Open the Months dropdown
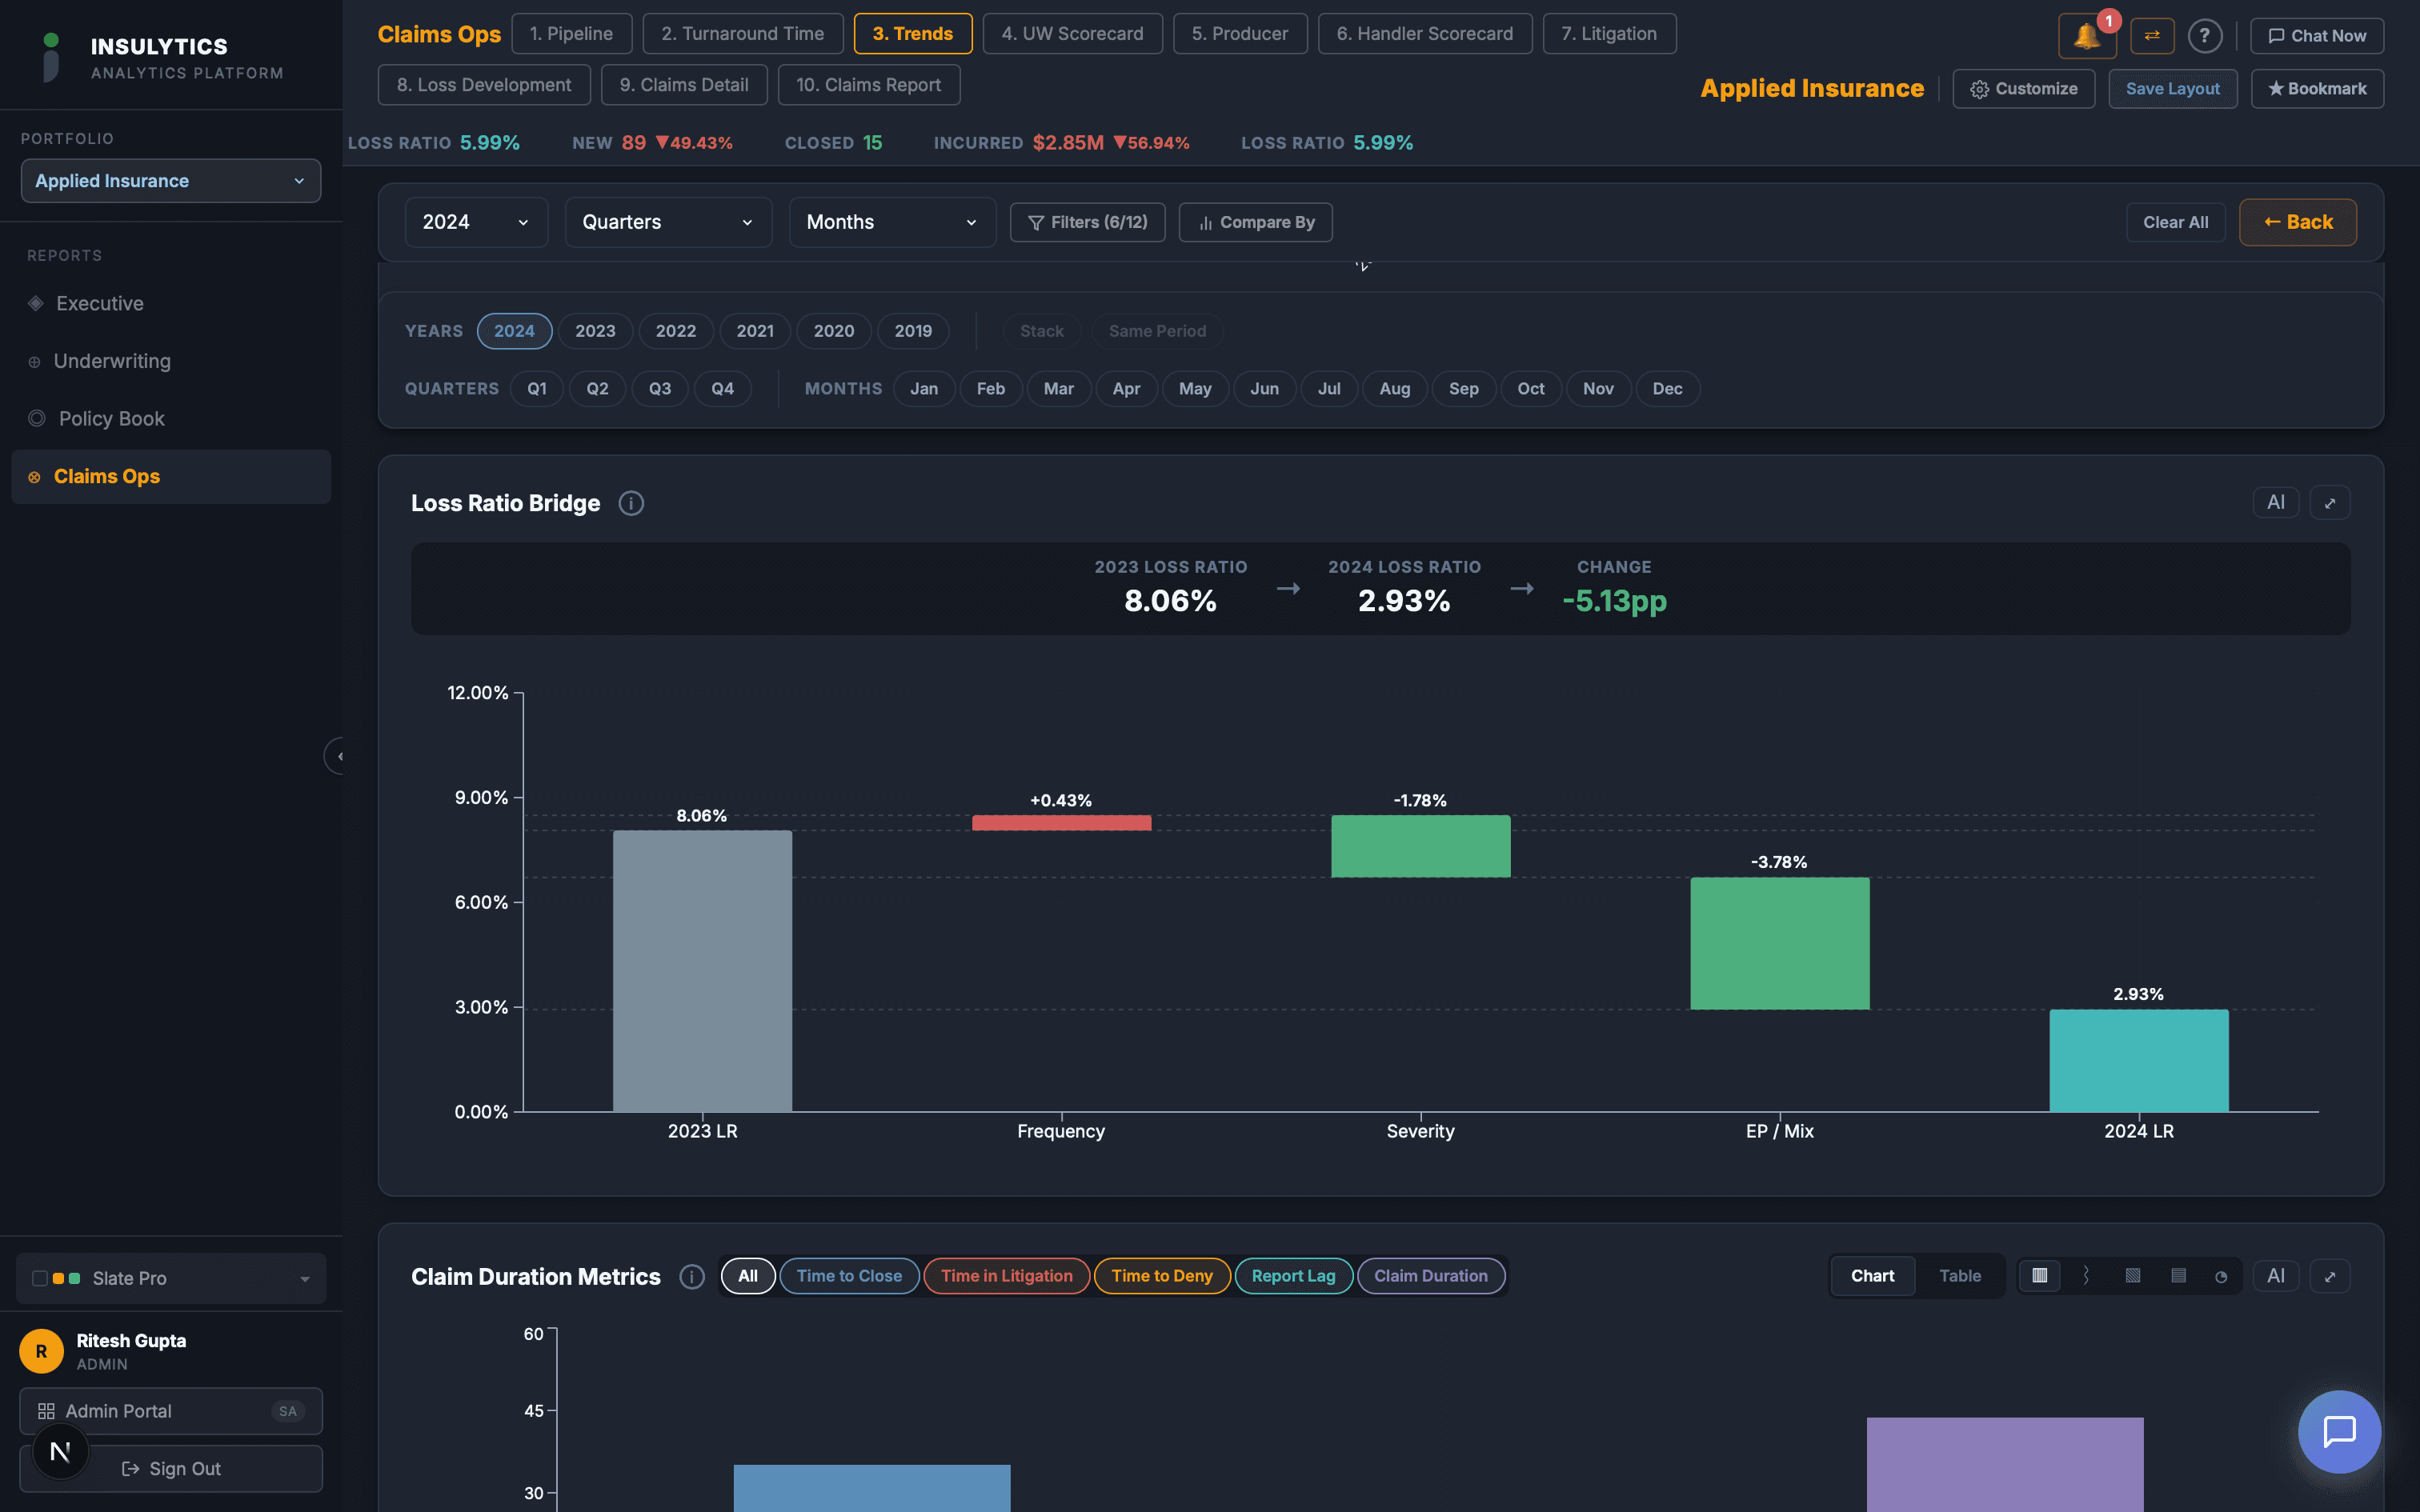The width and height of the screenshot is (2420, 1512). click(892, 222)
